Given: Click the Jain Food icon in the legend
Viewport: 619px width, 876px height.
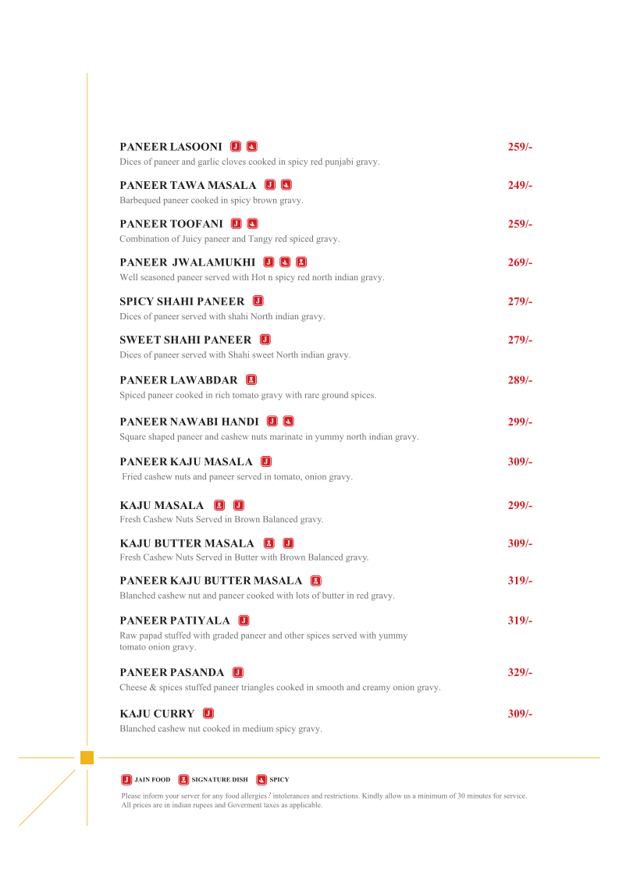Looking at the screenshot, I should (126, 779).
